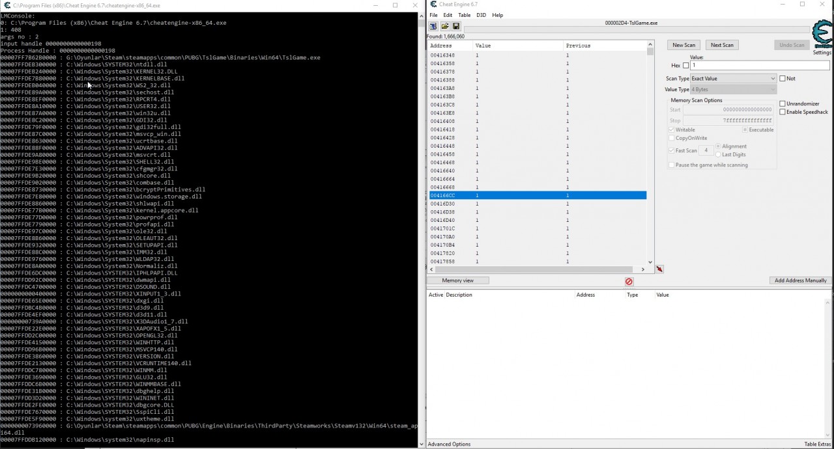834x449 pixels.
Task: Open the D3D menu
Action: pos(481,15)
